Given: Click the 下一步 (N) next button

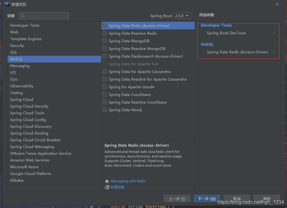Looking at the screenshot, I should tap(207, 199).
